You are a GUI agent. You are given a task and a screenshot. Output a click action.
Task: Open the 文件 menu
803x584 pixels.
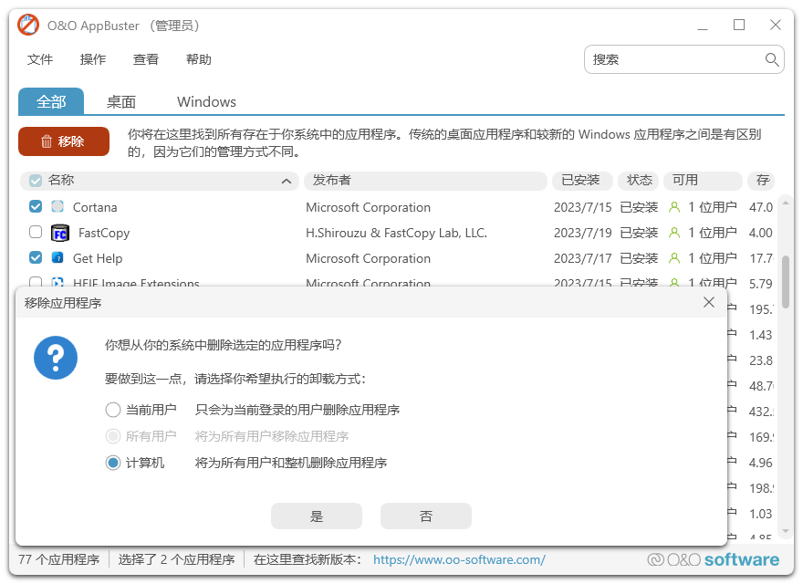(x=39, y=59)
